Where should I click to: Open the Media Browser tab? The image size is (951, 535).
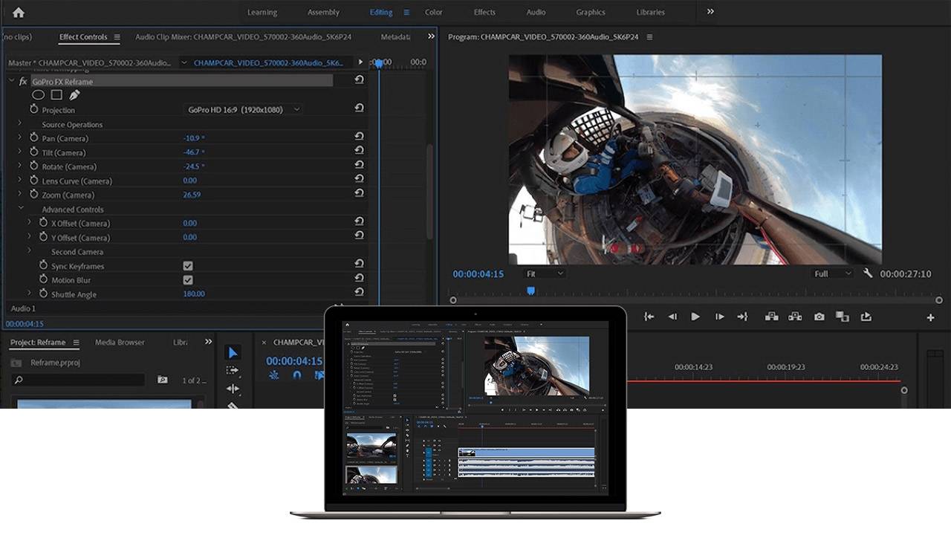(x=120, y=343)
